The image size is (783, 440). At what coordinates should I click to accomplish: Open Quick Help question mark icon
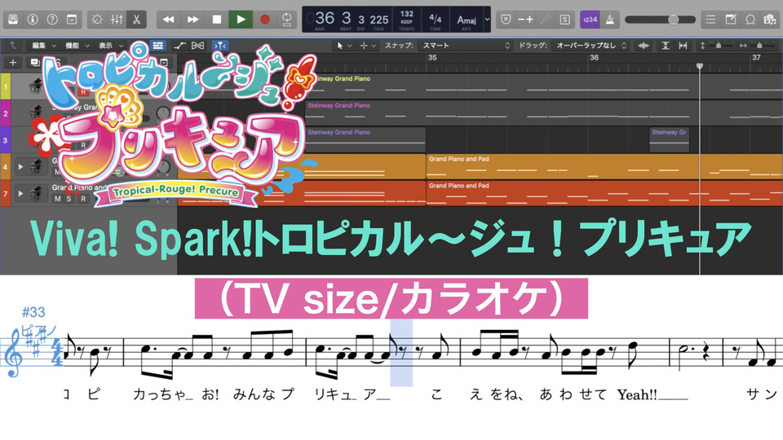52,20
